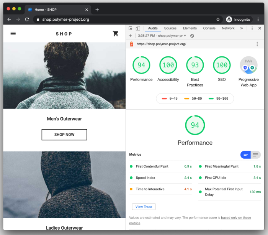268x235 pixels.
Task: Click the Max Potential First Input Delay row
Action: tap(230, 192)
